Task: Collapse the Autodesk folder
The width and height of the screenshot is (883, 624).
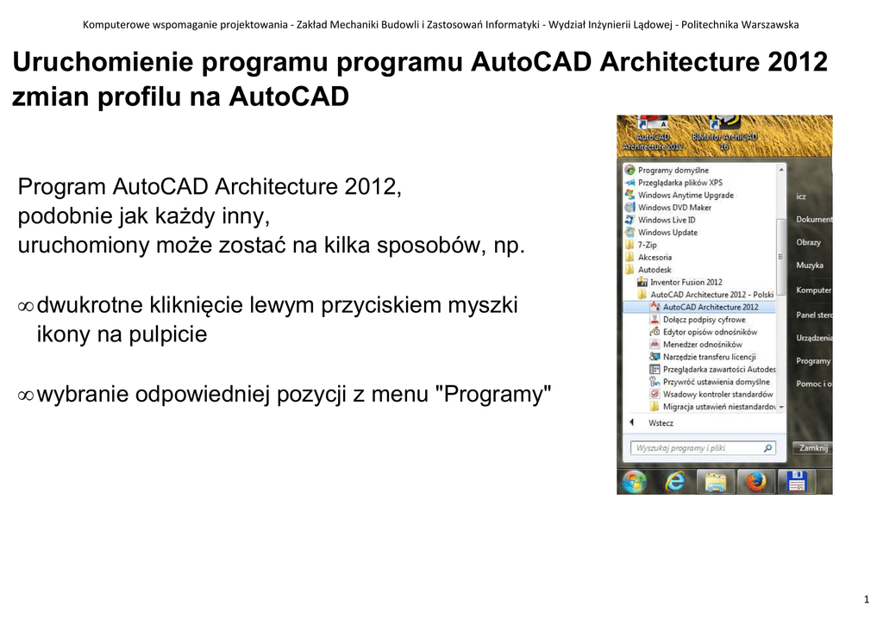Action: coord(654,270)
